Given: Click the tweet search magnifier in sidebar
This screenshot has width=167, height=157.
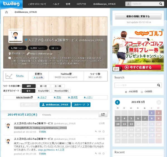Looking at the screenshot, I should [159, 85].
